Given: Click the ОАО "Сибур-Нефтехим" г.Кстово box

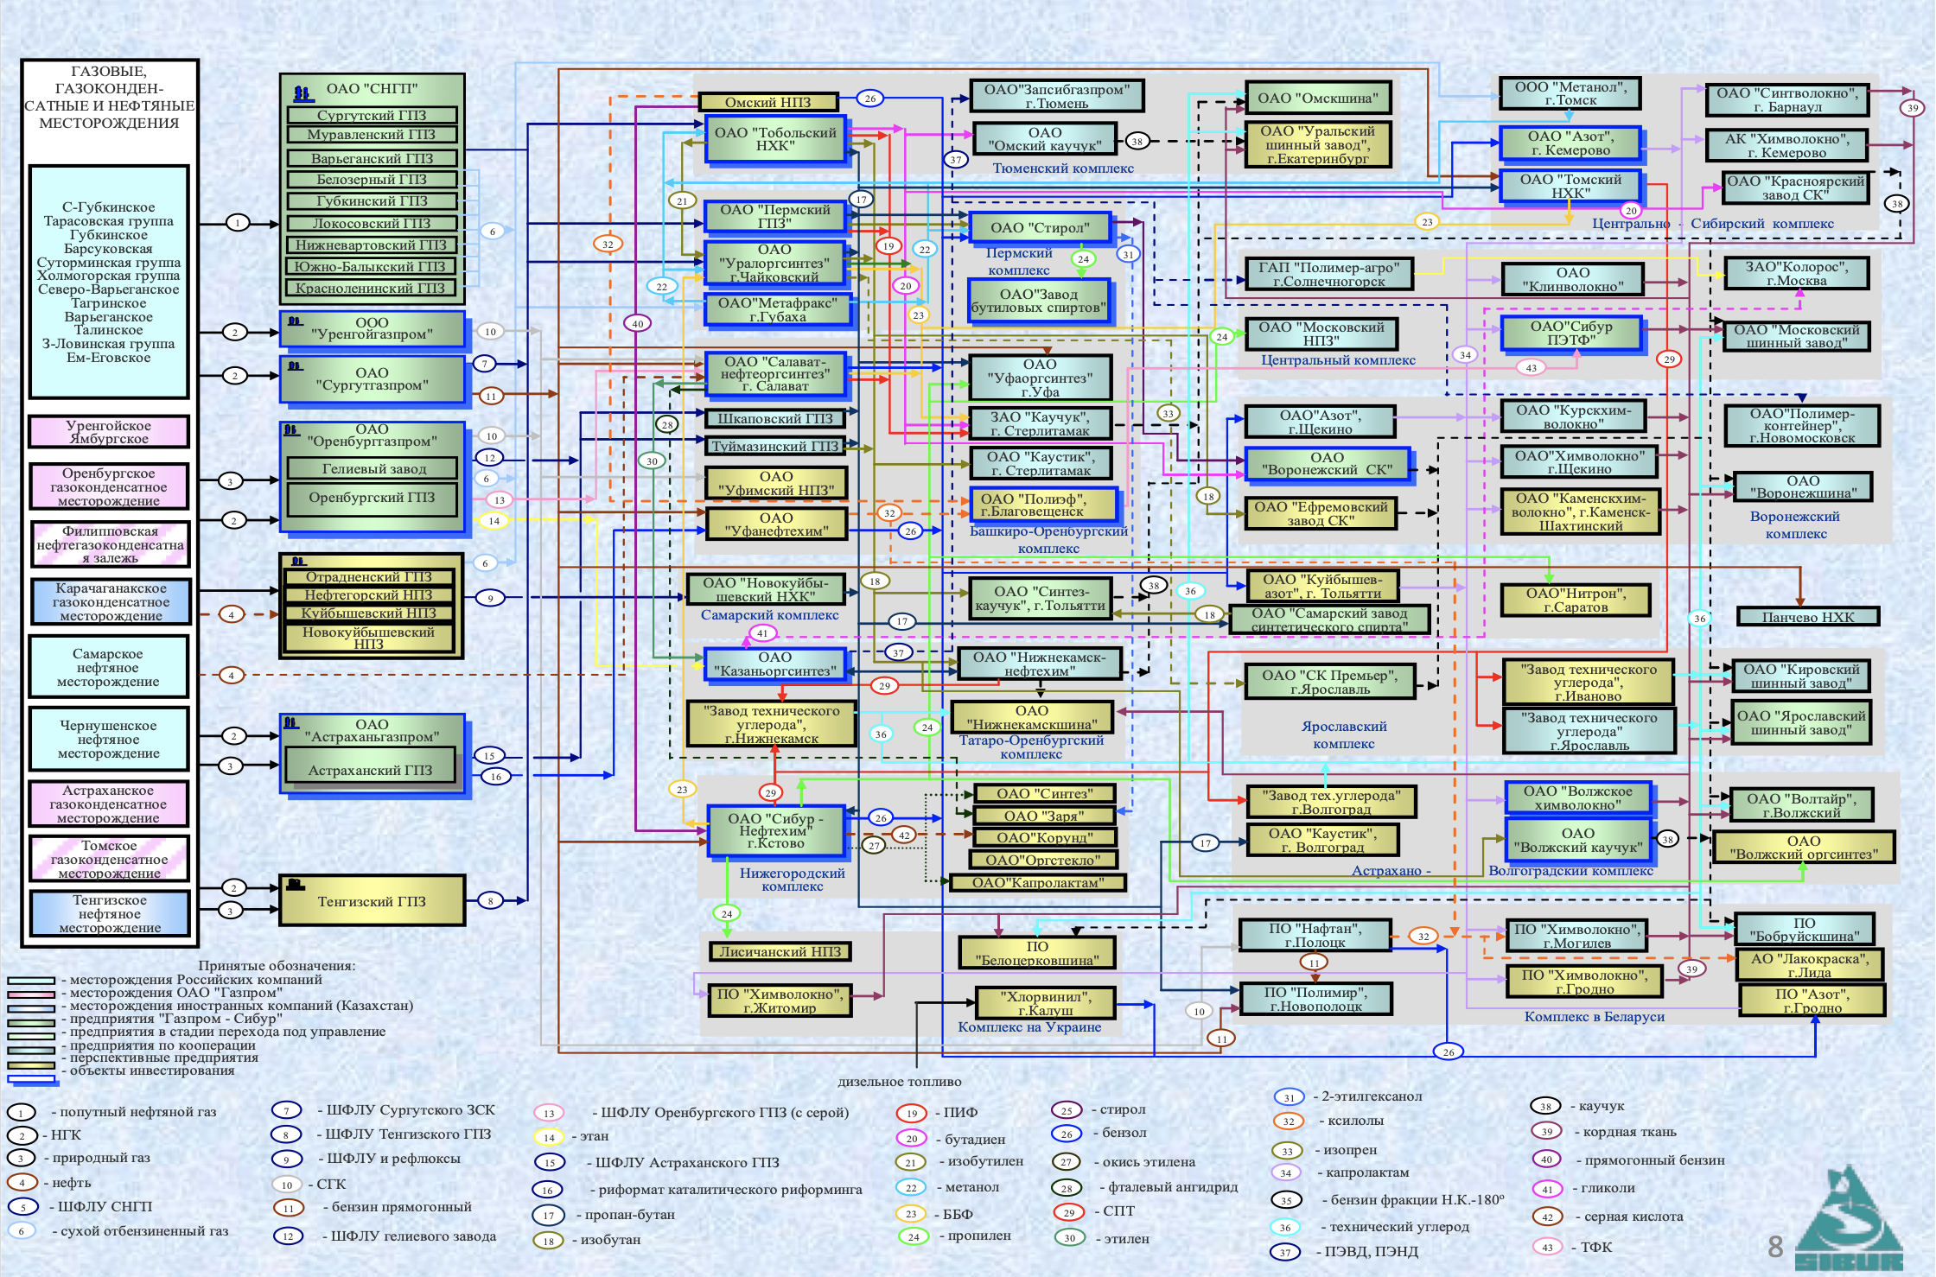Looking at the screenshot, I should point(775,831).
